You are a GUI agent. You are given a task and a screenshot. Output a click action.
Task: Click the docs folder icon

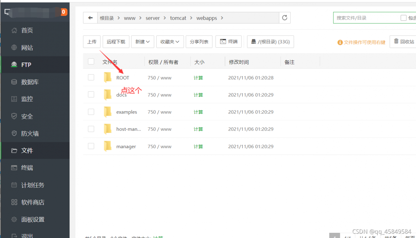[x=108, y=95]
